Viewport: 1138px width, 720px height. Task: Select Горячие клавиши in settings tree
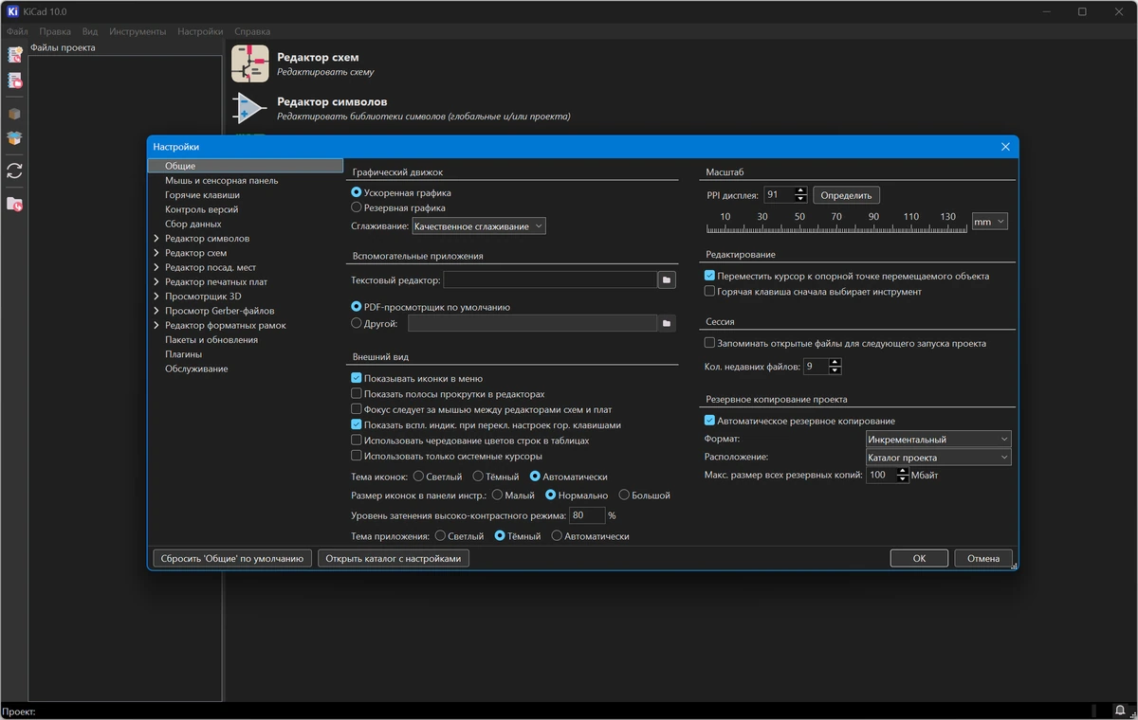point(202,195)
